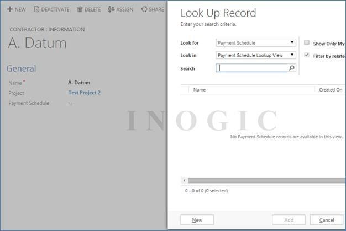The image size is (346, 231).
Task: Click the DEACTIVATE command label
Action: (55, 10)
